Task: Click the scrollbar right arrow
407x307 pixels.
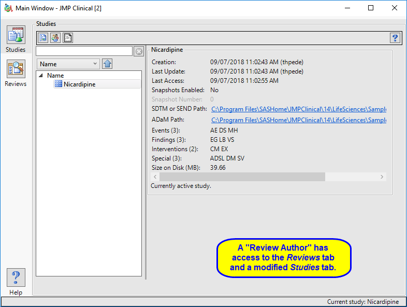Action: coord(382,177)
